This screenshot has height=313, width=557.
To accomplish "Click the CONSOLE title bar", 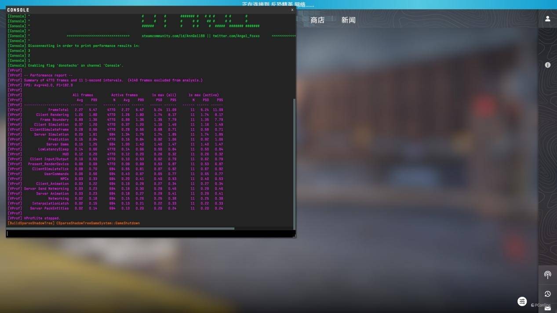I will pos(132,10).
